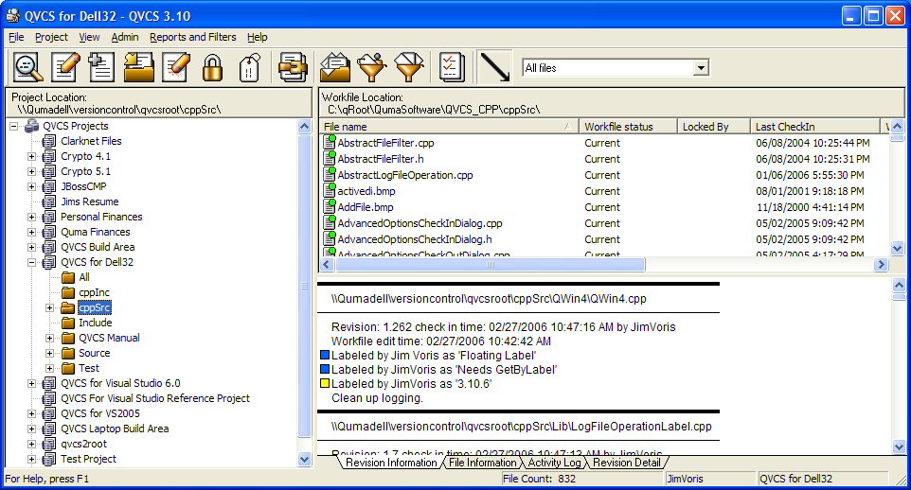Click the project icon beside Clarknet Files

click(49, 141)
